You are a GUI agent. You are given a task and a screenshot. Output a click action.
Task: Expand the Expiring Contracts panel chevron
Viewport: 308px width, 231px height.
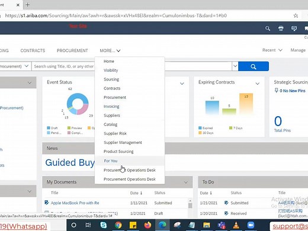258,84
